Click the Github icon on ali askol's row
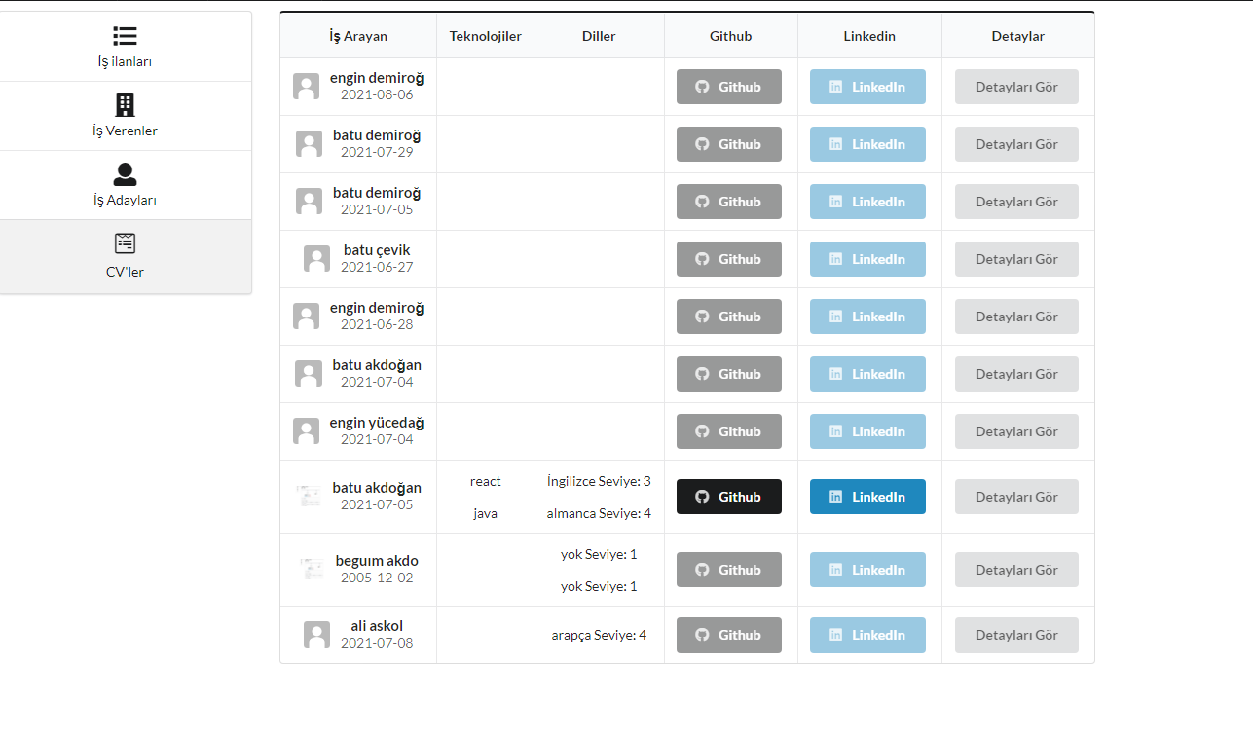The height and width of the screenshot is (746, 1253). (701, 635)
